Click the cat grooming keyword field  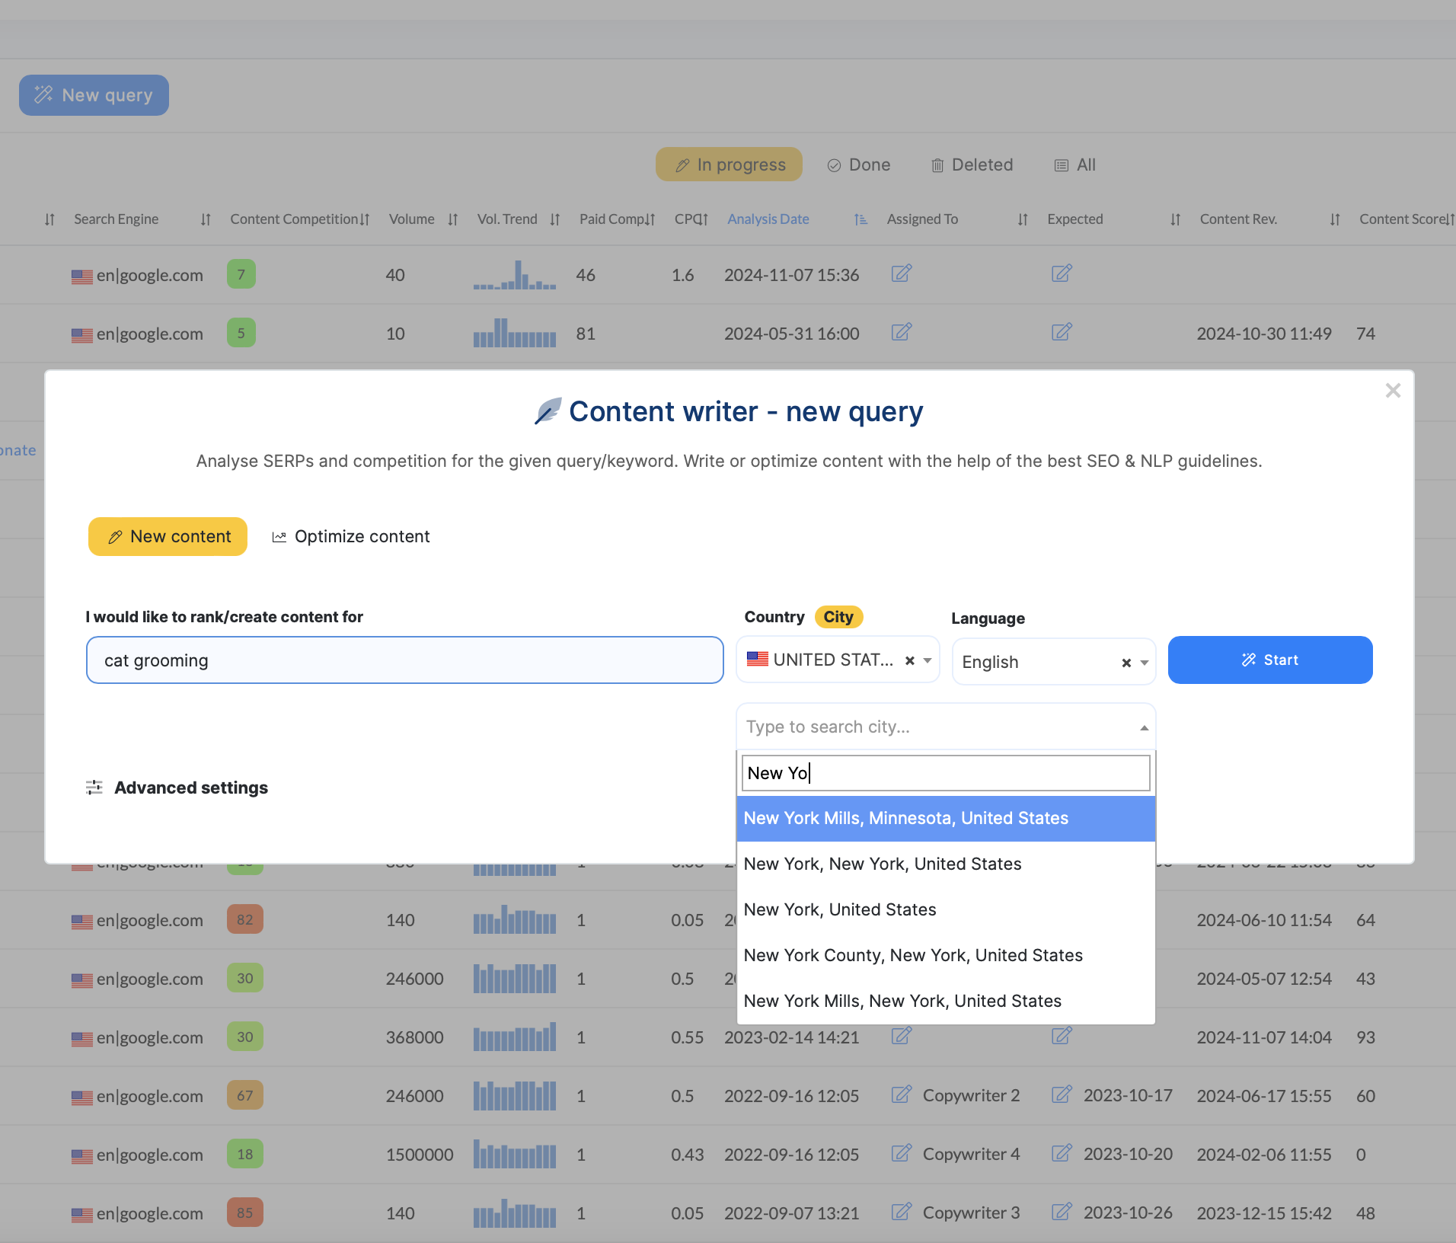coord(404,660)
